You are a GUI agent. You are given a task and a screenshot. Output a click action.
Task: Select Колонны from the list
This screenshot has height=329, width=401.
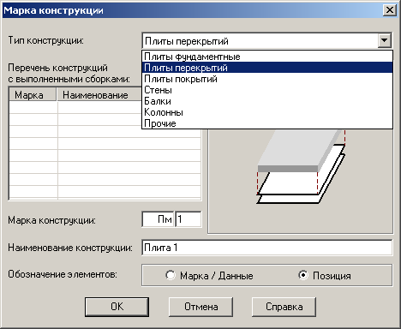coord(267,112)
